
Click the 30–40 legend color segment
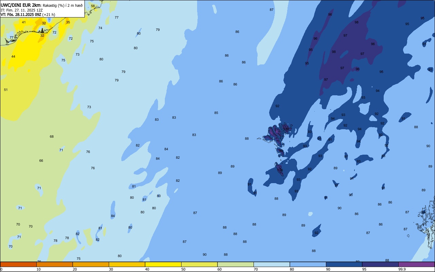point(127,264)
